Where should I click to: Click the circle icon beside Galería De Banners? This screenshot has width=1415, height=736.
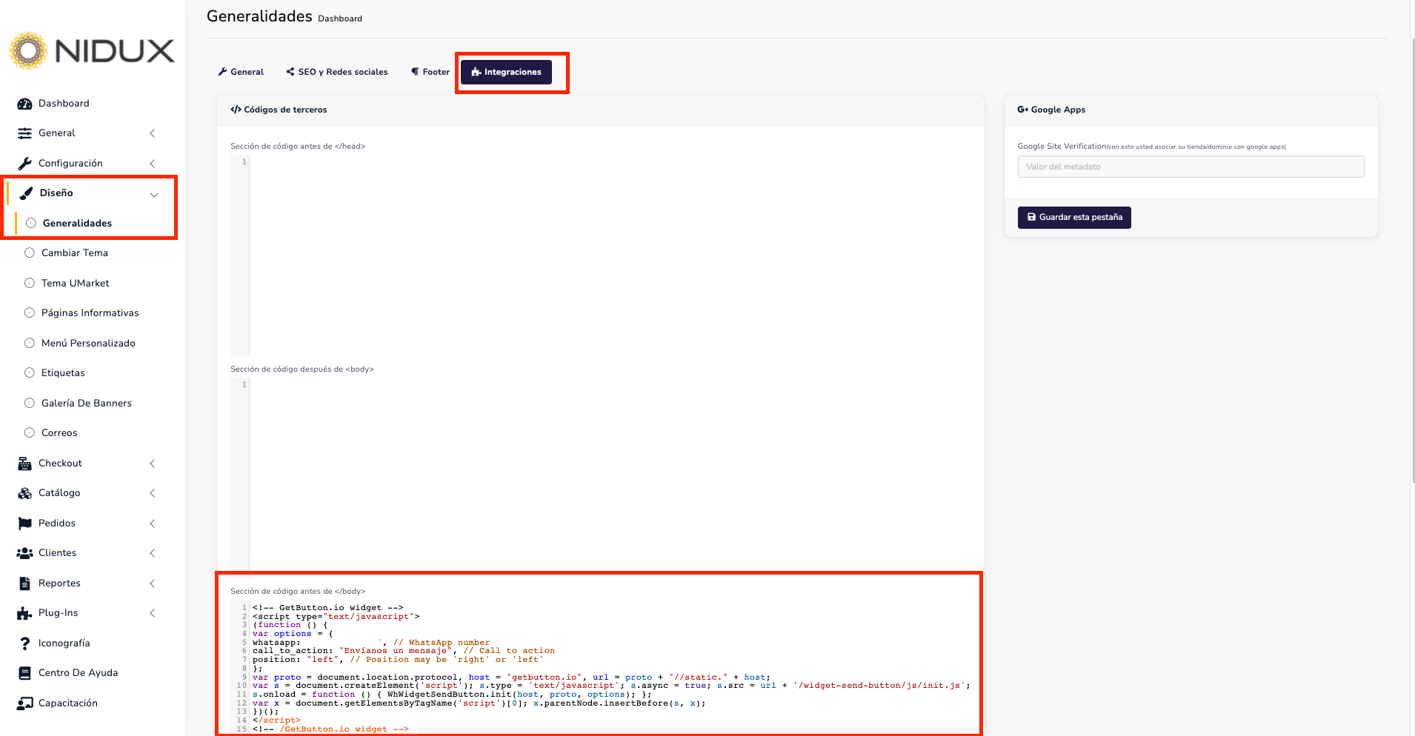pos(30,403)
